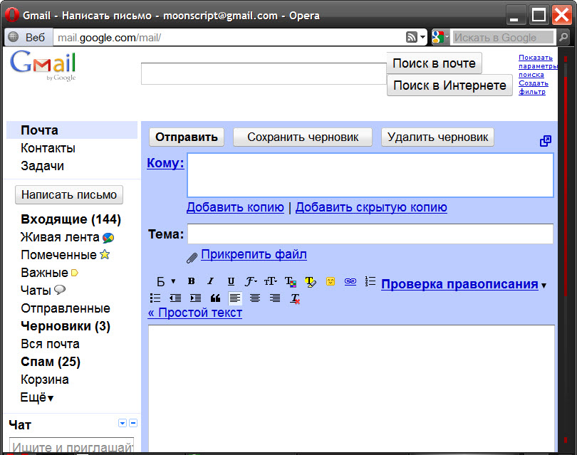This screenshot has height=455, width=577.
Task: Focus the Gmail search text field
Action: (x=264, y=73)
